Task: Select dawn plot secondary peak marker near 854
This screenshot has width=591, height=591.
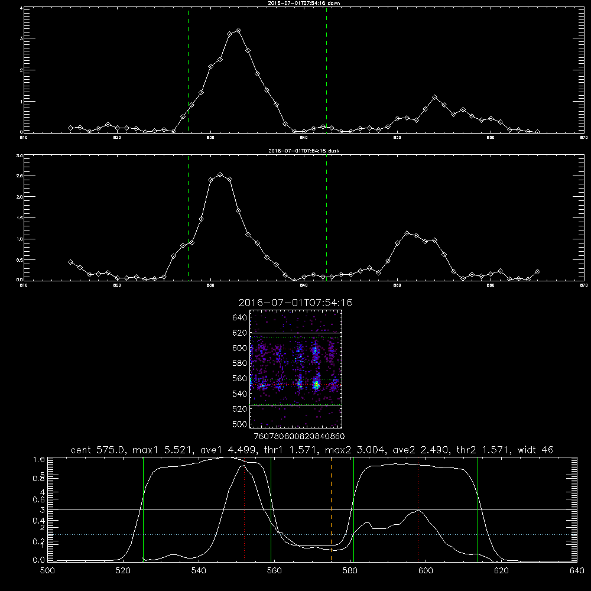Action: click(434, 98)
